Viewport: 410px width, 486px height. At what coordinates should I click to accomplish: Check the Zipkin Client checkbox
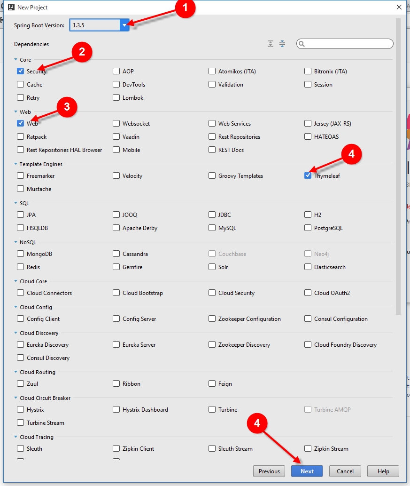point(116,448)
